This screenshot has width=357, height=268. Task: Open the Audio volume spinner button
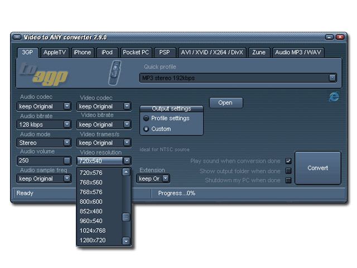click(67, 161)
